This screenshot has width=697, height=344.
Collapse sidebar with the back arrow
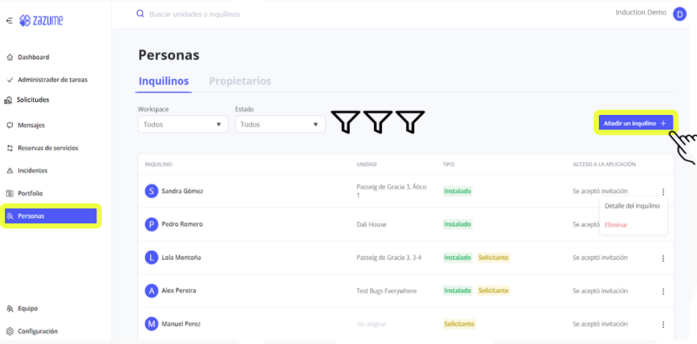pyautogui.click(x=9, y=20)
